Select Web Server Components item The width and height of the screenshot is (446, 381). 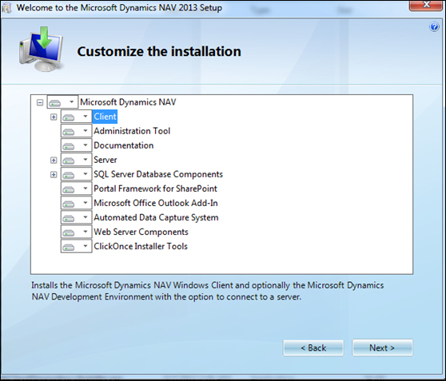[141, 232]
